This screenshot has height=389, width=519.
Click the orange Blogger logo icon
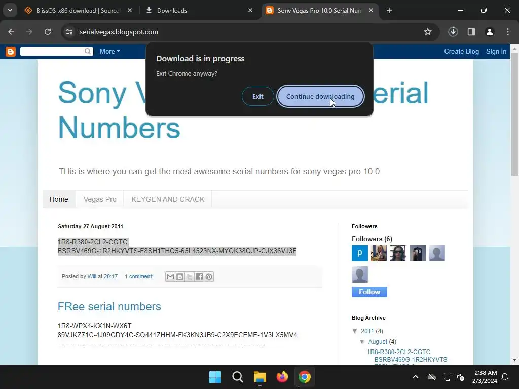click(11, 52)
